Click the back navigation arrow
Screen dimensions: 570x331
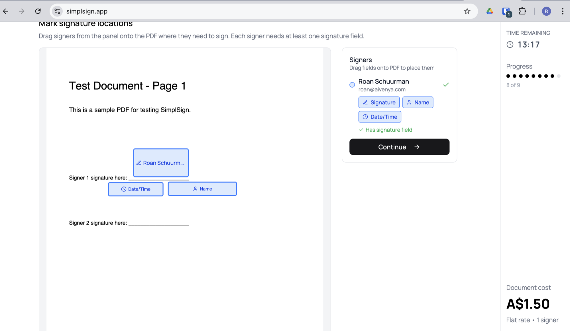click(5, 11)
